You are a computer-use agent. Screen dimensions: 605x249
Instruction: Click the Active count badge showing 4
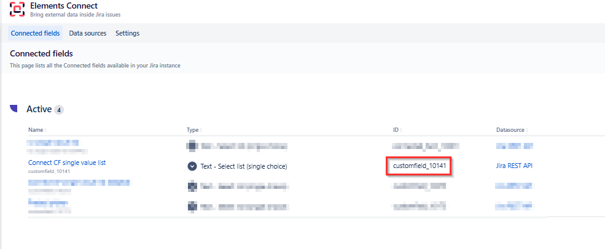pos(59,110)
